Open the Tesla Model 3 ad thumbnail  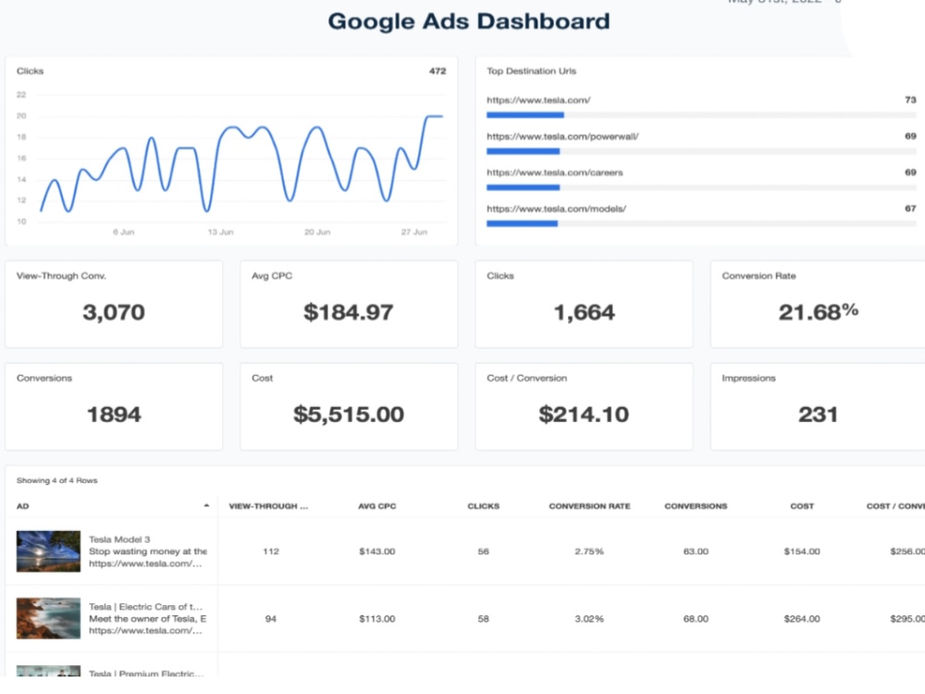48,551
